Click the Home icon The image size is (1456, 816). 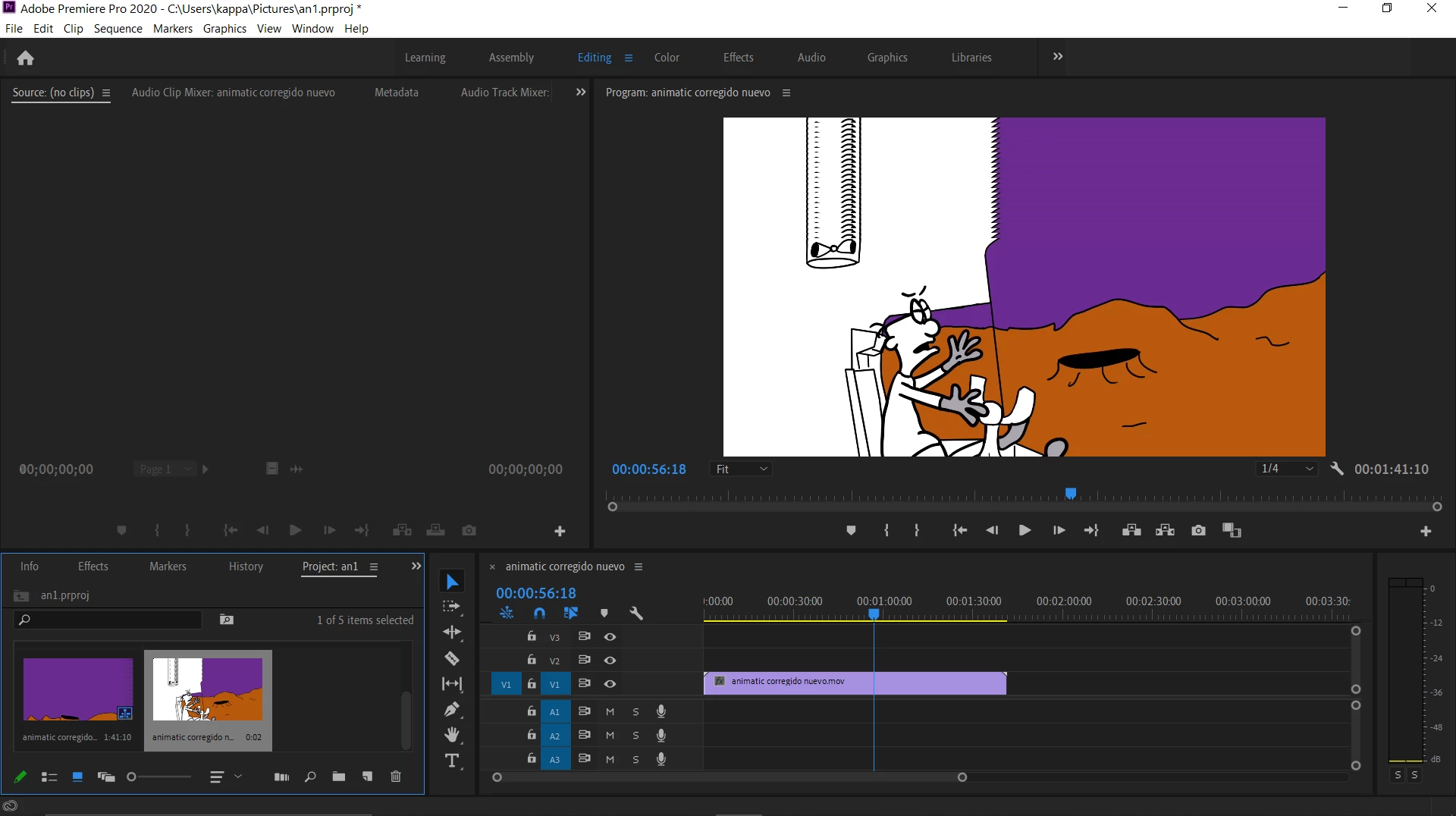(x=25, y=58)
